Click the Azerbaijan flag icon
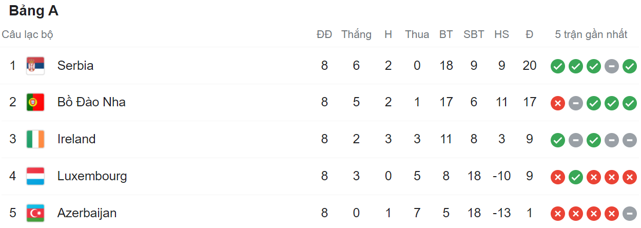Image resolution: width=641 pixels, height=228 pixels. [35, 213]
